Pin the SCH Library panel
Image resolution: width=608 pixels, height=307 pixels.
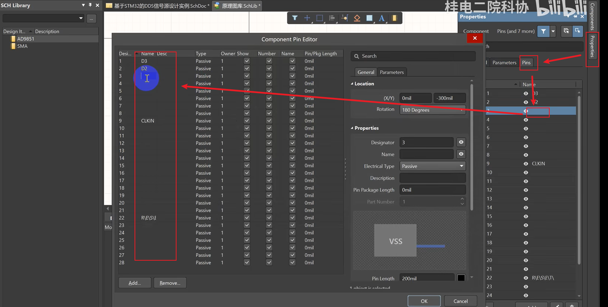click(x=90, y=5)
